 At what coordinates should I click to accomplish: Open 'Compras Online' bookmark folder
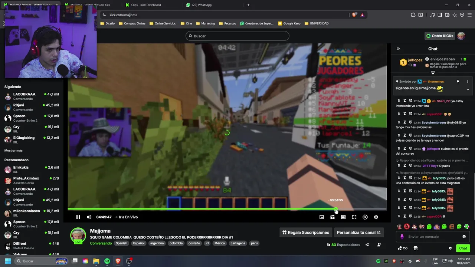click(132, 23)
